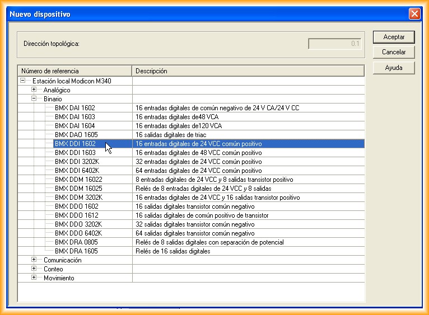
Task: Expand the Conteo category
Action: 34,269
